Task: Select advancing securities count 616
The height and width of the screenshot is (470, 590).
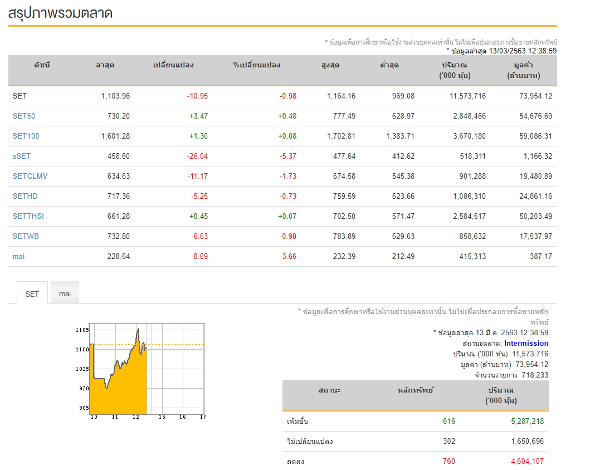Action: pyautogui.click(x=449, y=421)
